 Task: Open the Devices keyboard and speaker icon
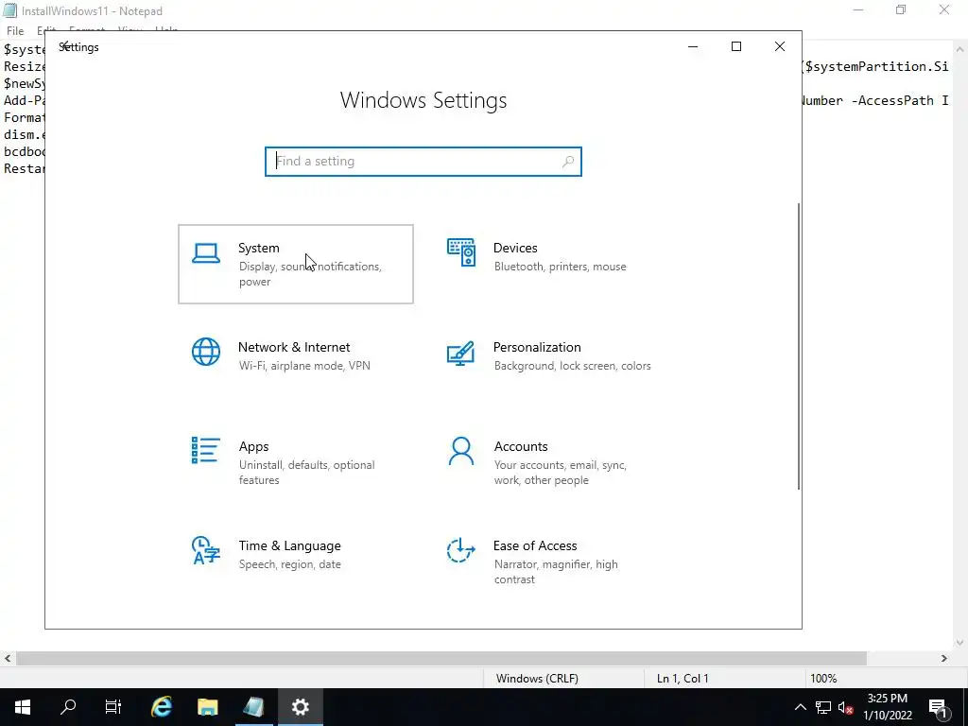click(461, 252)
